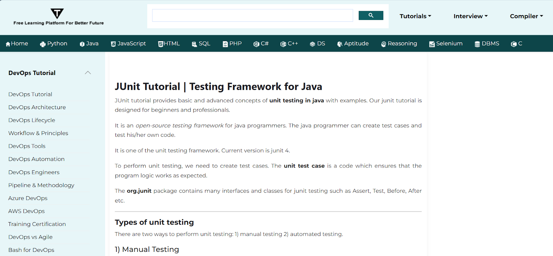Open HTML tutorials from navbar
The image size is (553, 256).
click(x=172, y=44)
